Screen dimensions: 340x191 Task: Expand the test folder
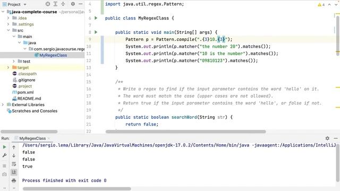(x=14, y=62)
